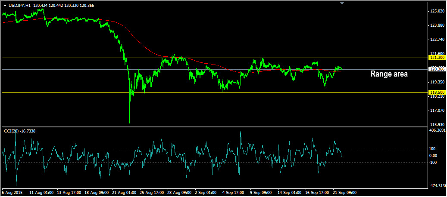Click the '9 Sep 09:00' time label
447x197 pixels.
(261, 192)
